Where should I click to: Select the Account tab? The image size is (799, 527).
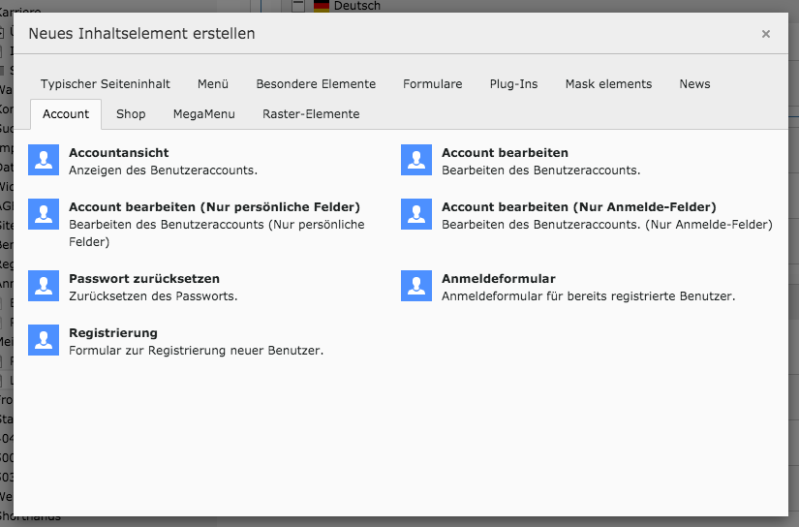click(x=66, y=114)
